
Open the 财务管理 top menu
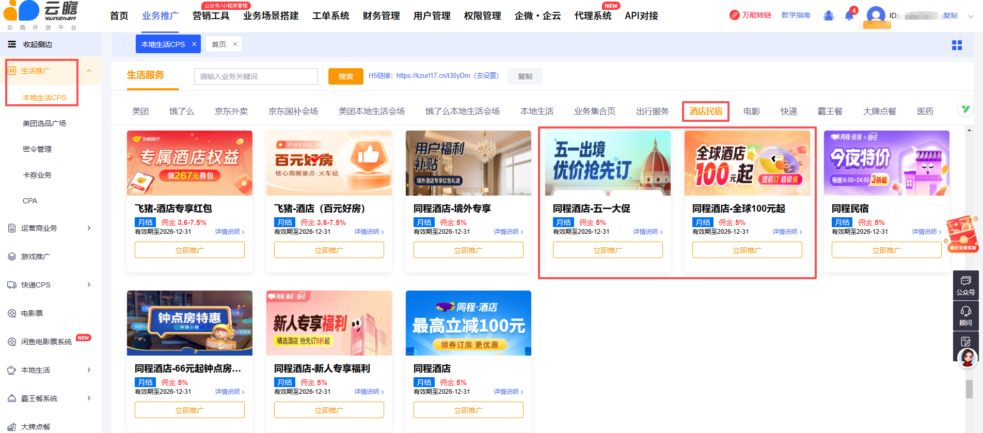(381, 16)
